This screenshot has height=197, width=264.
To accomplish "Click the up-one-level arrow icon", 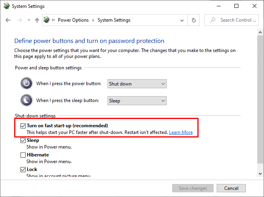I will 37,20.
